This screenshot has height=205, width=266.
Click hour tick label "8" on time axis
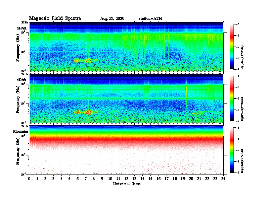point(94,179)
